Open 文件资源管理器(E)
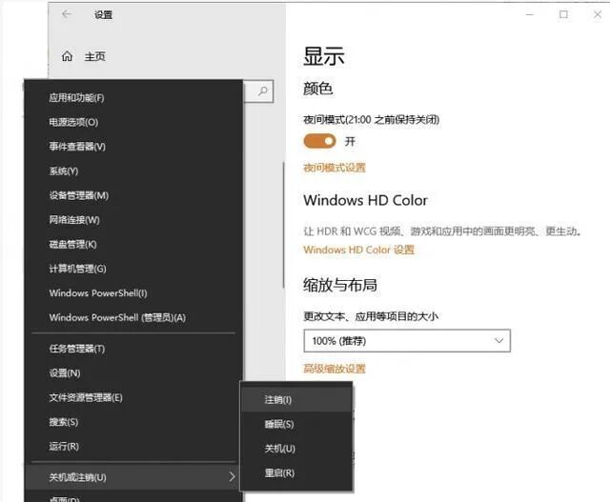 133,398
